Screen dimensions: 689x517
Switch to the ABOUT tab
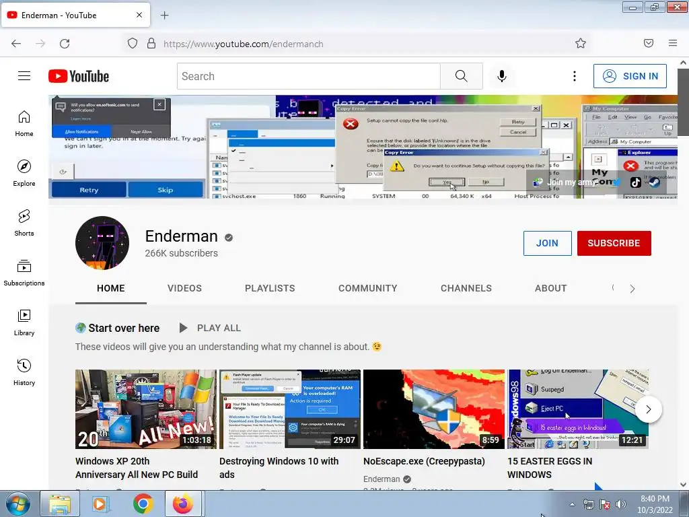point(550,288)
